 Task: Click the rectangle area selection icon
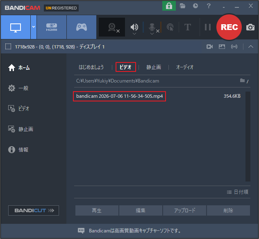(8, 47)
